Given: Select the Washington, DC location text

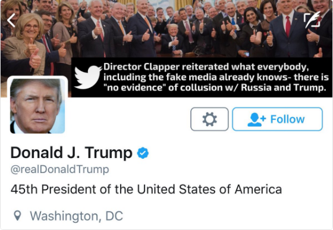Looking at the screenshot, I should pyautogui.click(x=77, y=216).
